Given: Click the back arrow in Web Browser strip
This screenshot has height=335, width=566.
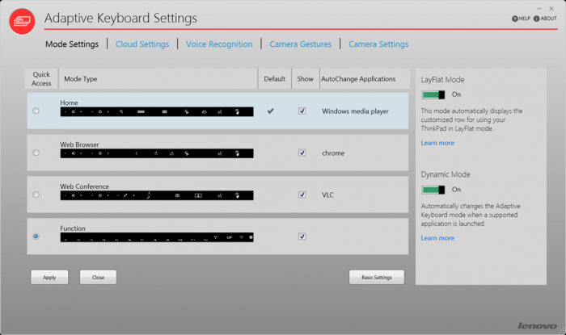Looking at the screenshot, I should pyautogui.click(x=135, y=153).
